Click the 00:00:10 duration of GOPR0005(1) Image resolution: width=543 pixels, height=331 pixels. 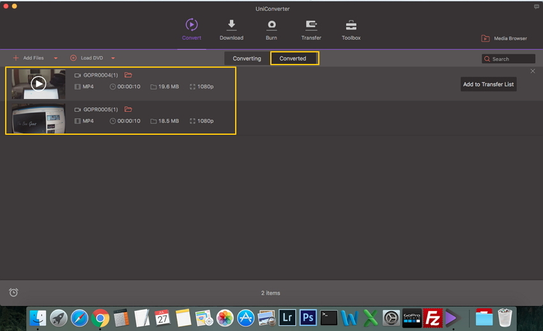click(x=128, y=121)
